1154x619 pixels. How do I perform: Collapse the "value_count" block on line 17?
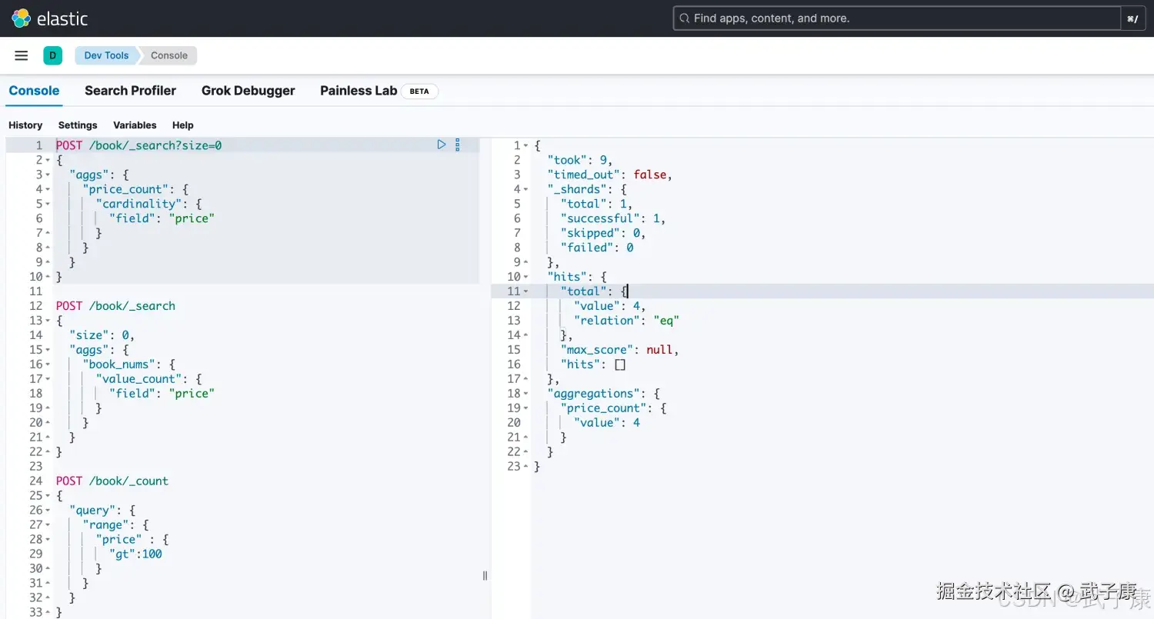[48, 379]
